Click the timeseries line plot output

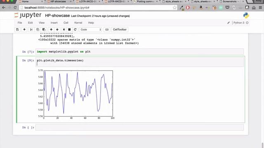76,94
